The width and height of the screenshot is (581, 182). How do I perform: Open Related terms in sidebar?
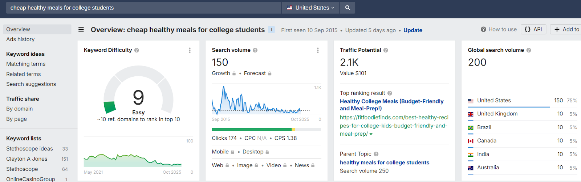pyautogui.click(x=24, y=74)
